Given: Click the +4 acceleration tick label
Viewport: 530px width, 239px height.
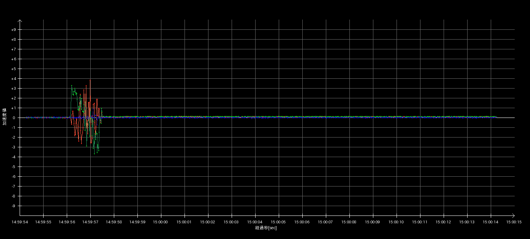Looking at the screenshot, I should coord(13,79).
